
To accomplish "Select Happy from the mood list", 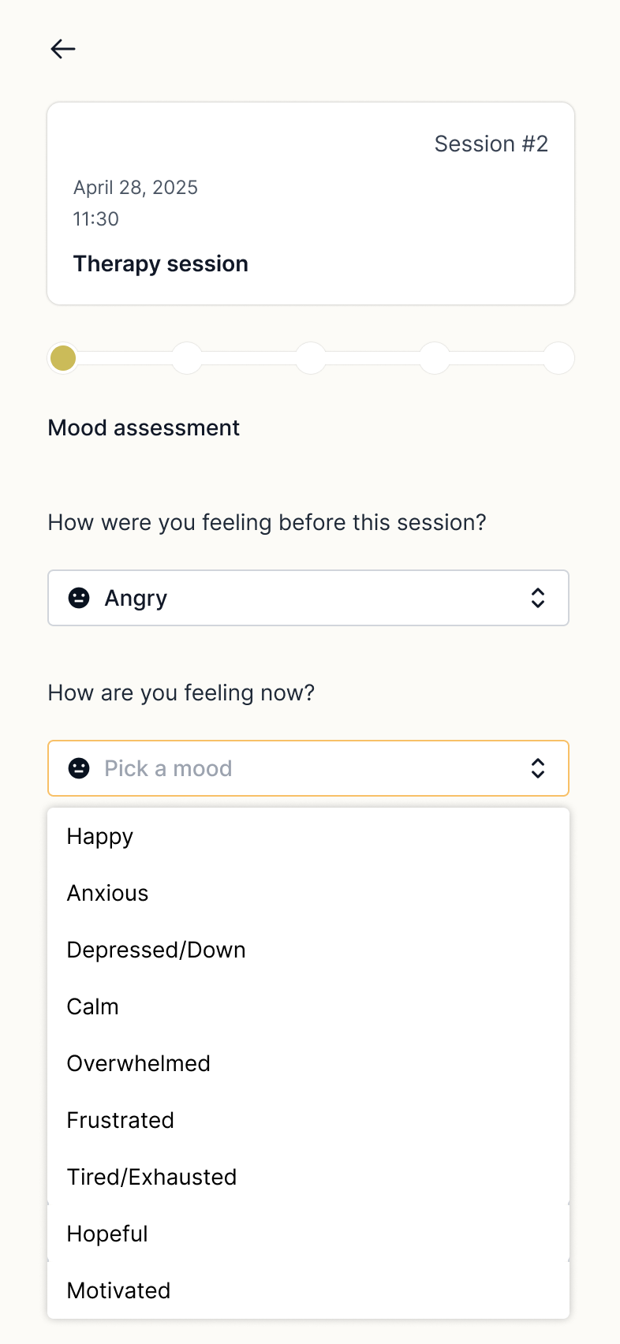I will coord(99,836).
